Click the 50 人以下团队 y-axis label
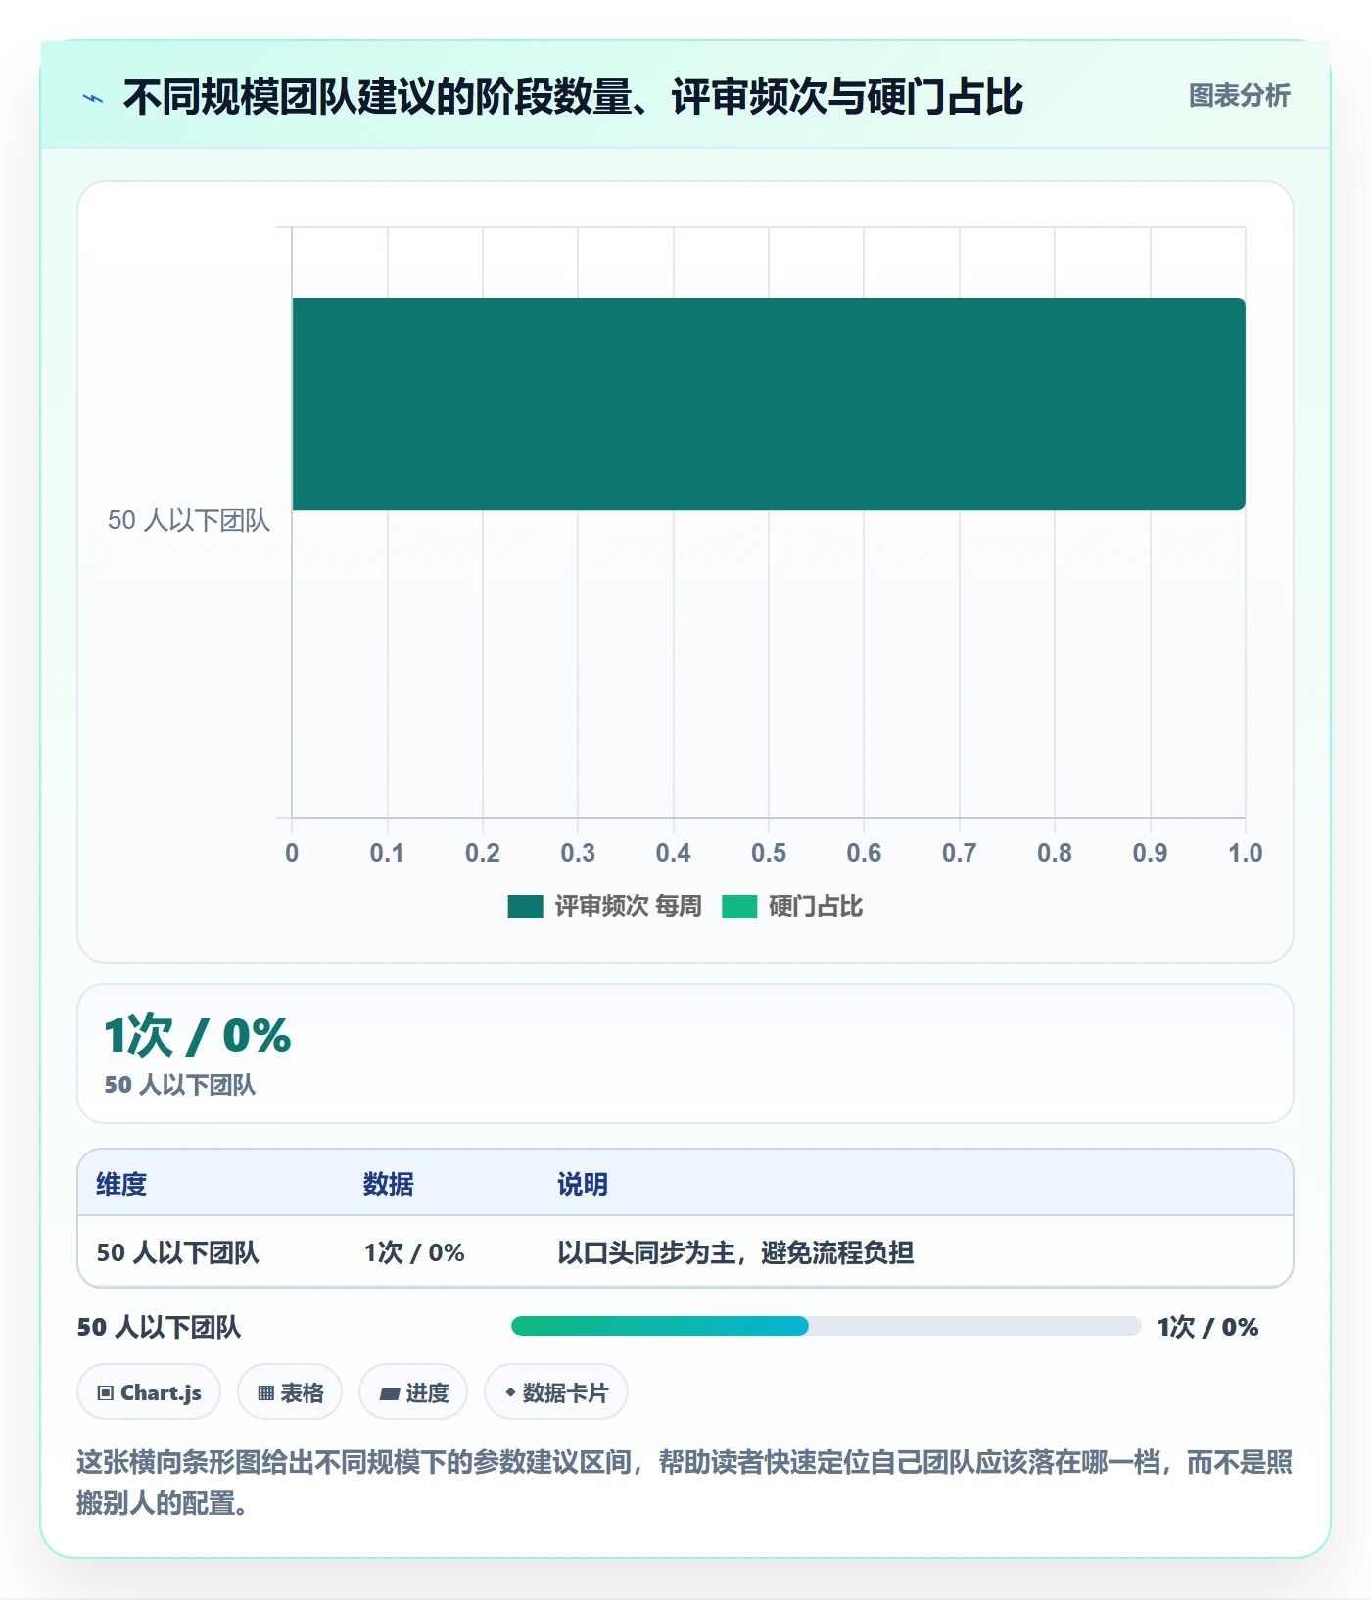Image resolution: width=1371 pixels, height=1600 pixels. point(188,520)
